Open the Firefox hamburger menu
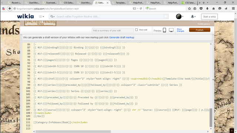The width and height of the screenshot is (237, 133). (x=233, y=8)
